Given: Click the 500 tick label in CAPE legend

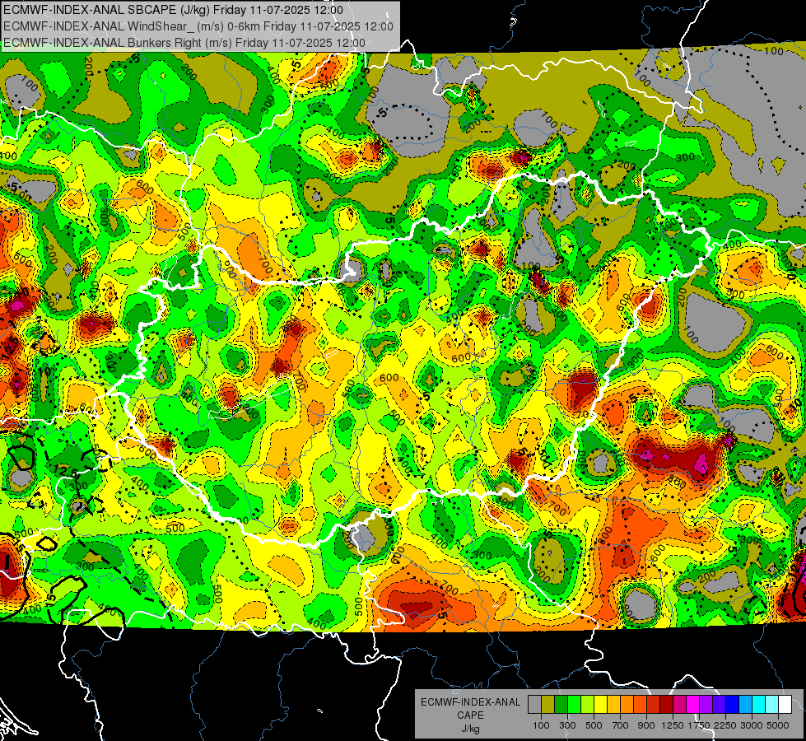Looking at the screenshot, I should (x=594, y=725).
